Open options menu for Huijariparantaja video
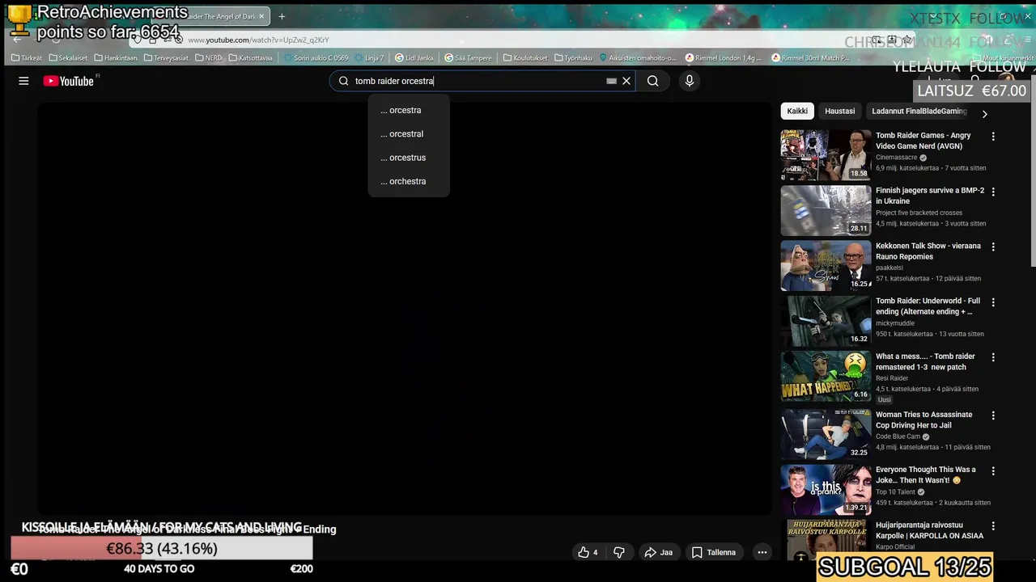Viewport: 1036px width, 582px height. (x=993, y=526)
